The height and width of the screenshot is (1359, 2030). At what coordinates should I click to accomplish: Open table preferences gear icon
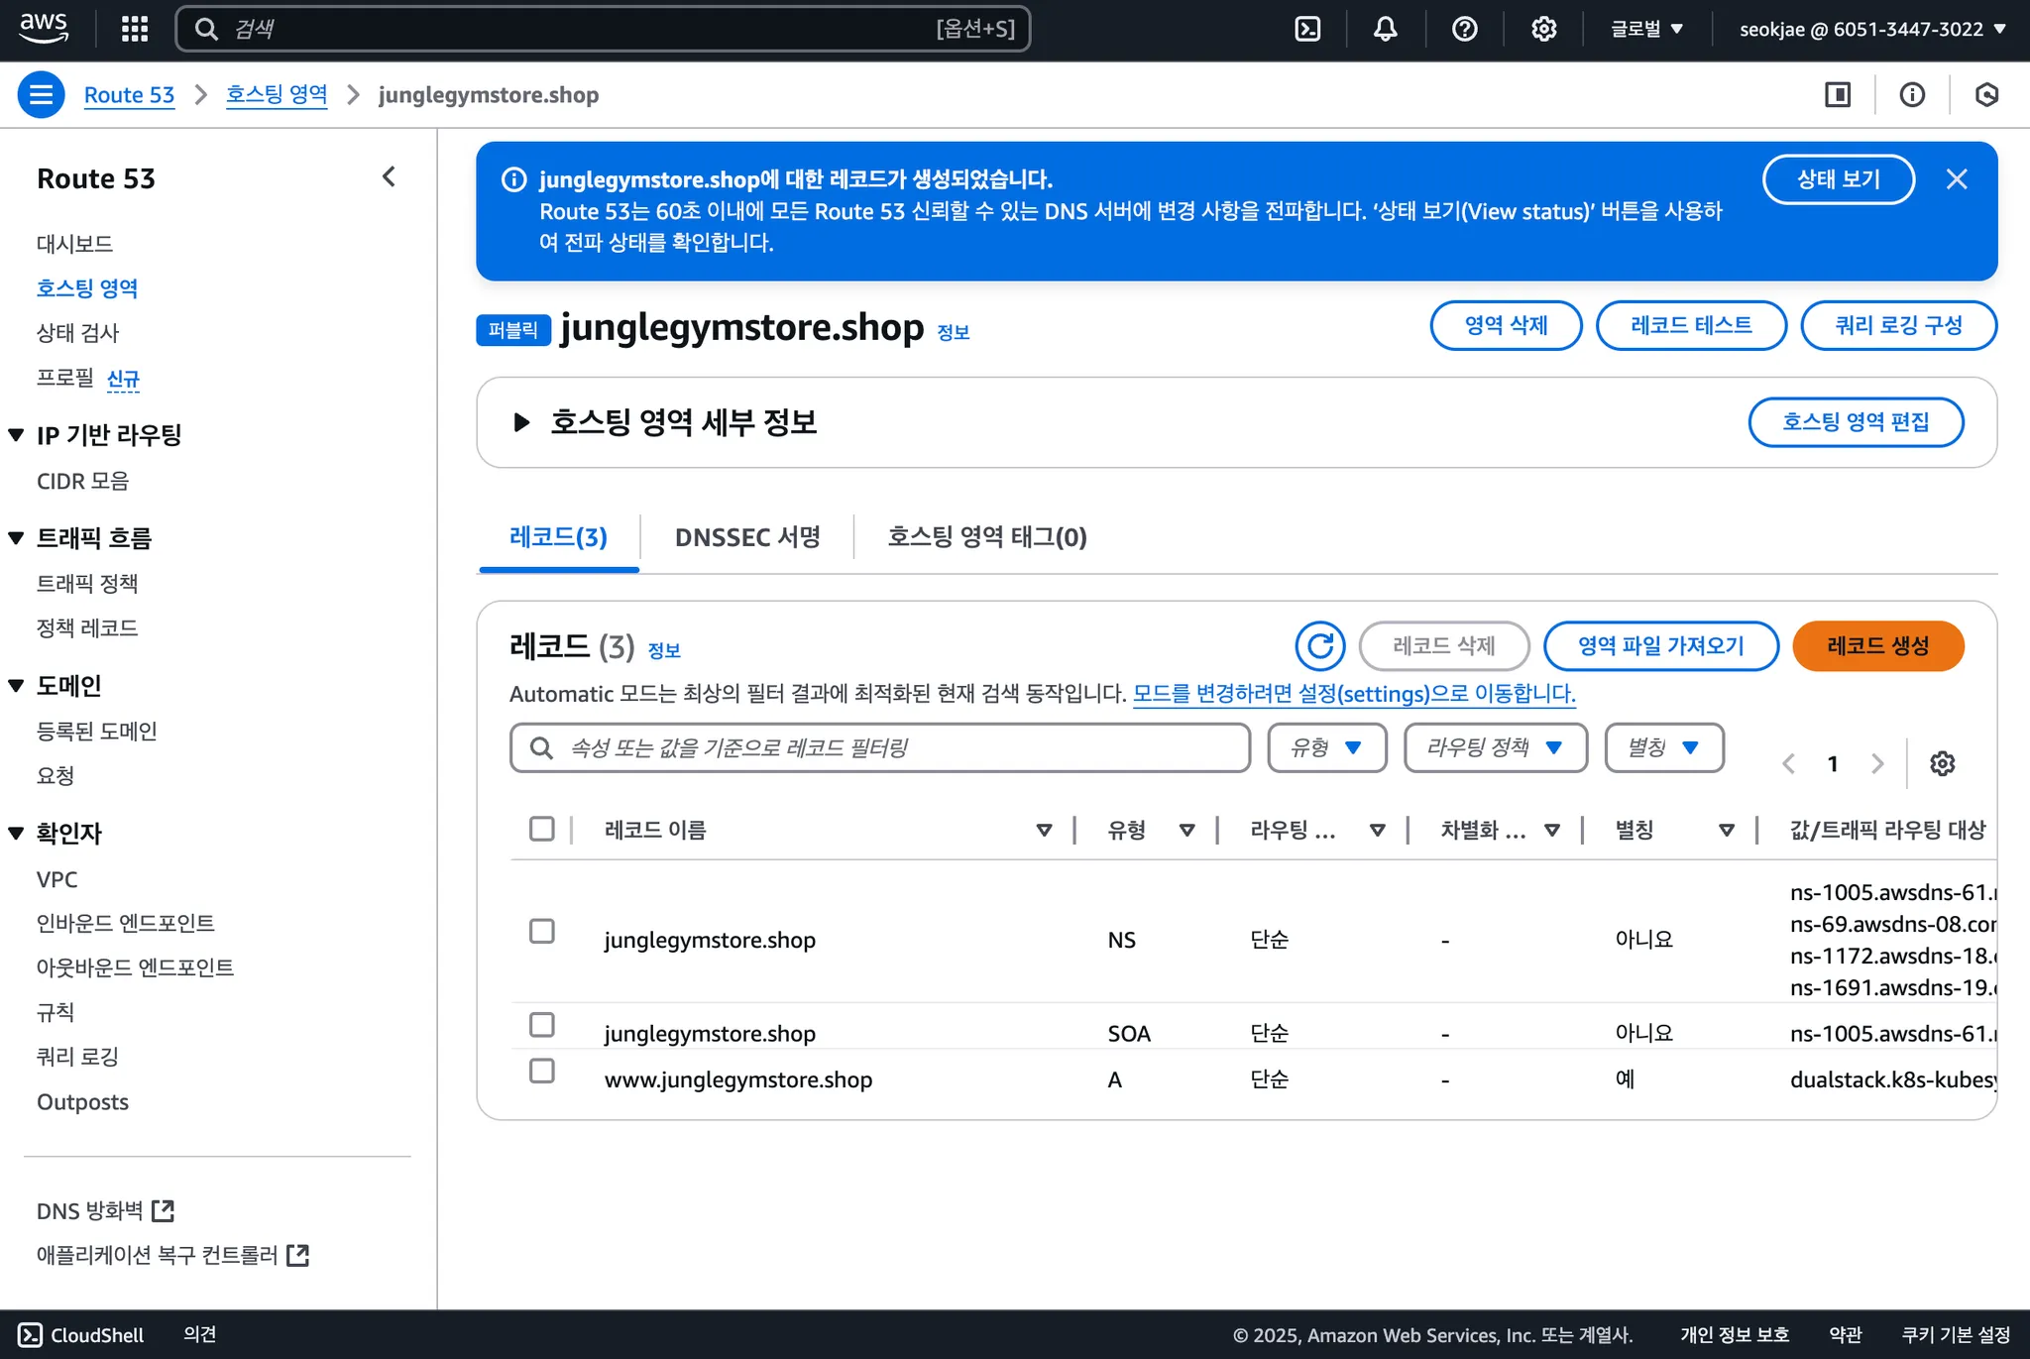click(x=1942, y=763)
